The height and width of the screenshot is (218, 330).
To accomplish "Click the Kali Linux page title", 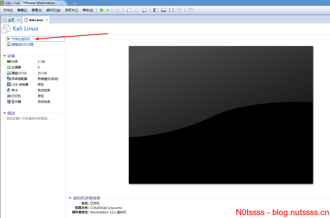I will click(x=26, y=29).
